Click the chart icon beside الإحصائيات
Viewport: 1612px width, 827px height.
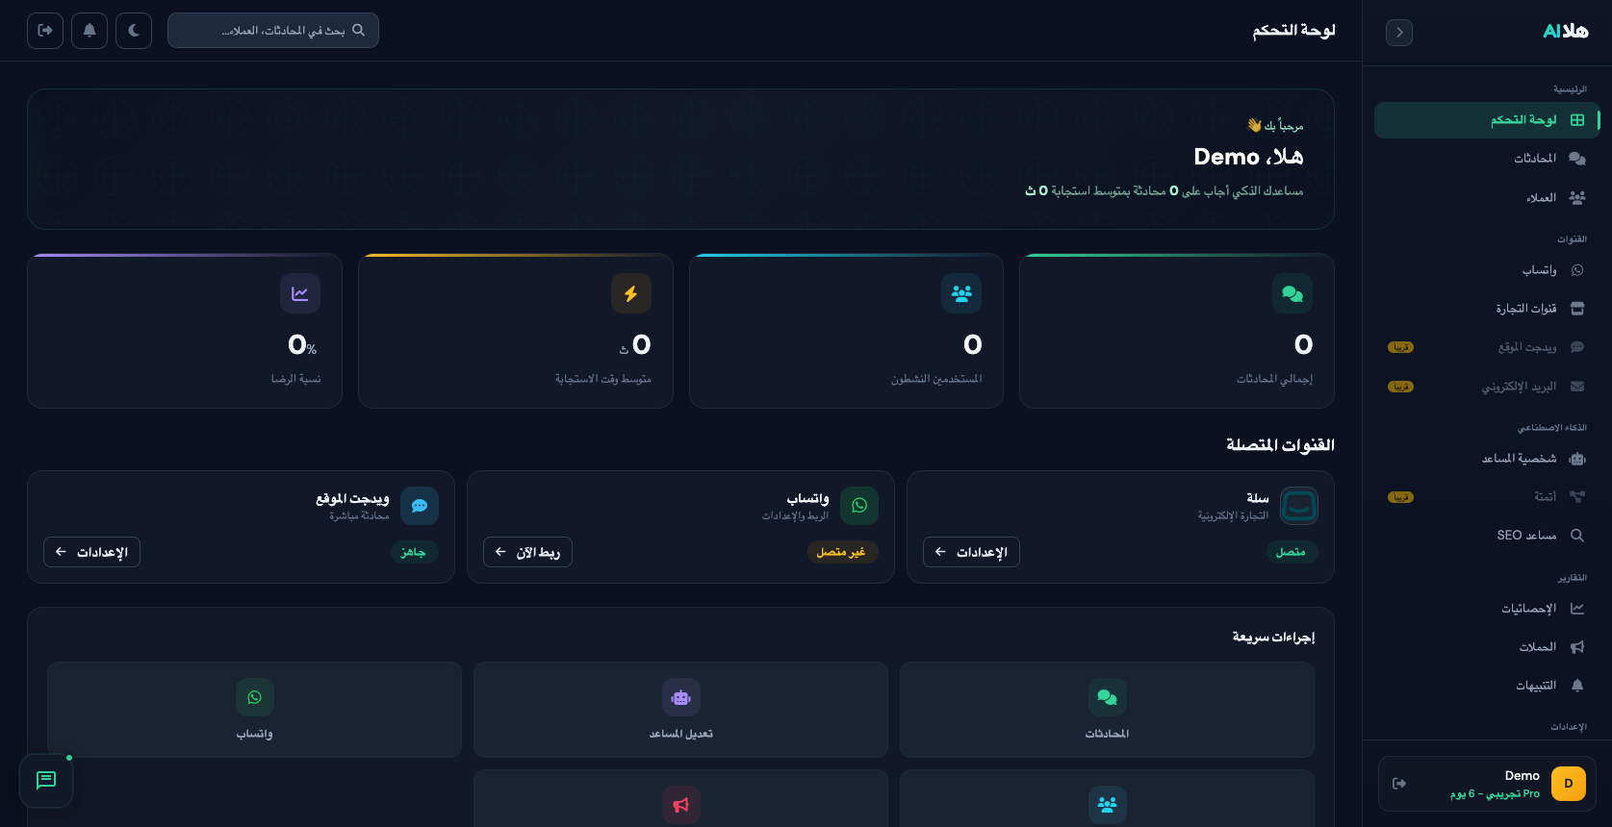[x=1577, y=609]
